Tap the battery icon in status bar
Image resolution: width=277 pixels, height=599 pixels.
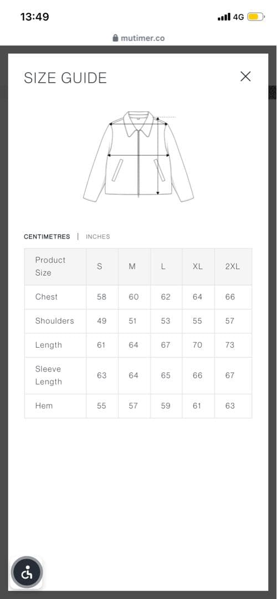[x=255, y=17]
